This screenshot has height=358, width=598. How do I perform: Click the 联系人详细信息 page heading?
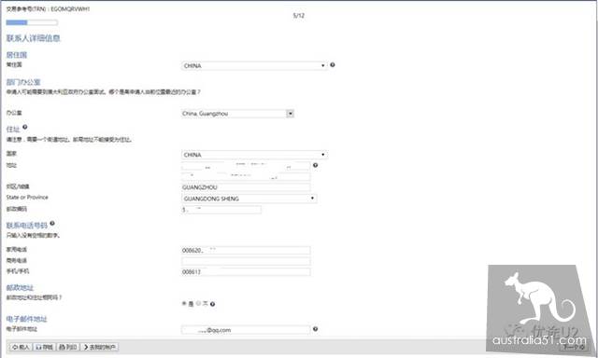pyautogui.click(x=34, y=38)
